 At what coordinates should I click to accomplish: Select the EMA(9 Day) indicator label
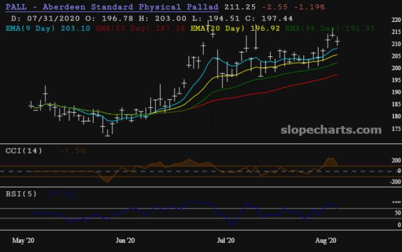[33, 28]
